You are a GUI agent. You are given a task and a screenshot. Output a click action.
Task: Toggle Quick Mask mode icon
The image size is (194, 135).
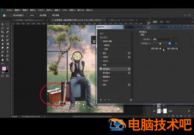2,76
